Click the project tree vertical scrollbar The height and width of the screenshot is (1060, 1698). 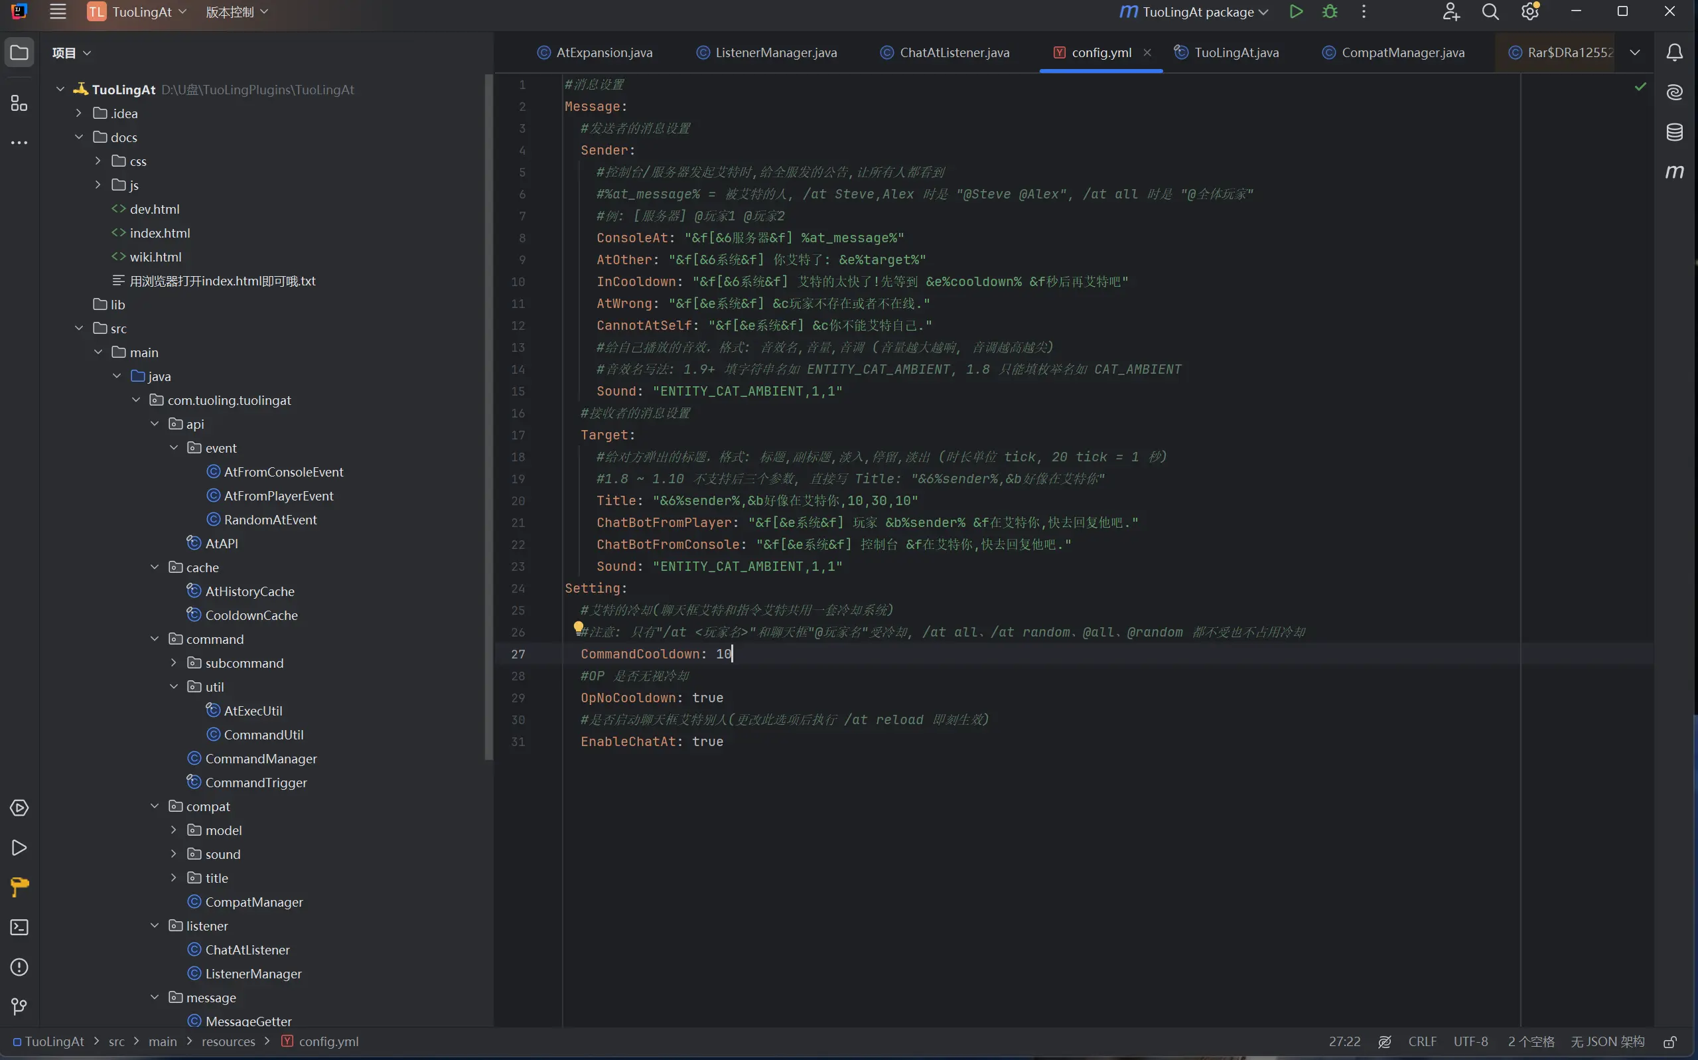click(488, 416)
